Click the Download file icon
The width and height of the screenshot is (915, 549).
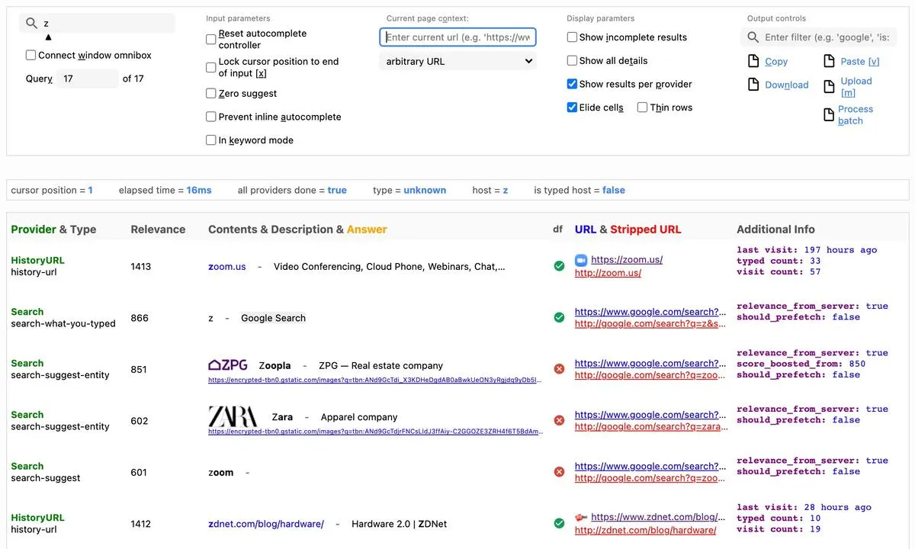(x=753, y=85)
